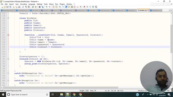The width and height of the screenshot is (173, 97).
Task: Toggle file monitoring eye icon
Action: 81,7
